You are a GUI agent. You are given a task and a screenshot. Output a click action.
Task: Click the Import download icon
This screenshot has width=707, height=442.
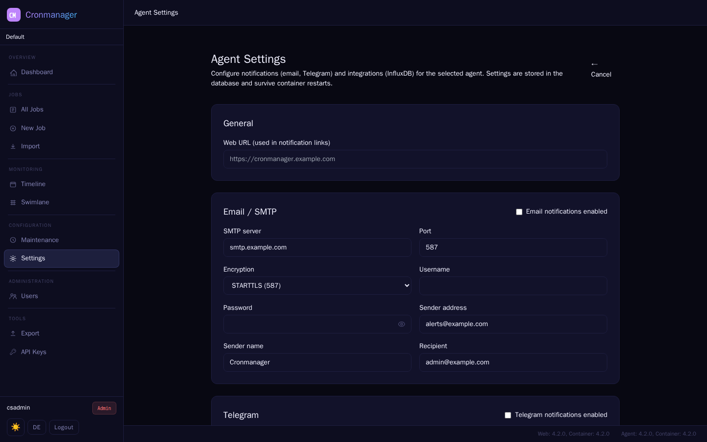(x=13, y=147)
